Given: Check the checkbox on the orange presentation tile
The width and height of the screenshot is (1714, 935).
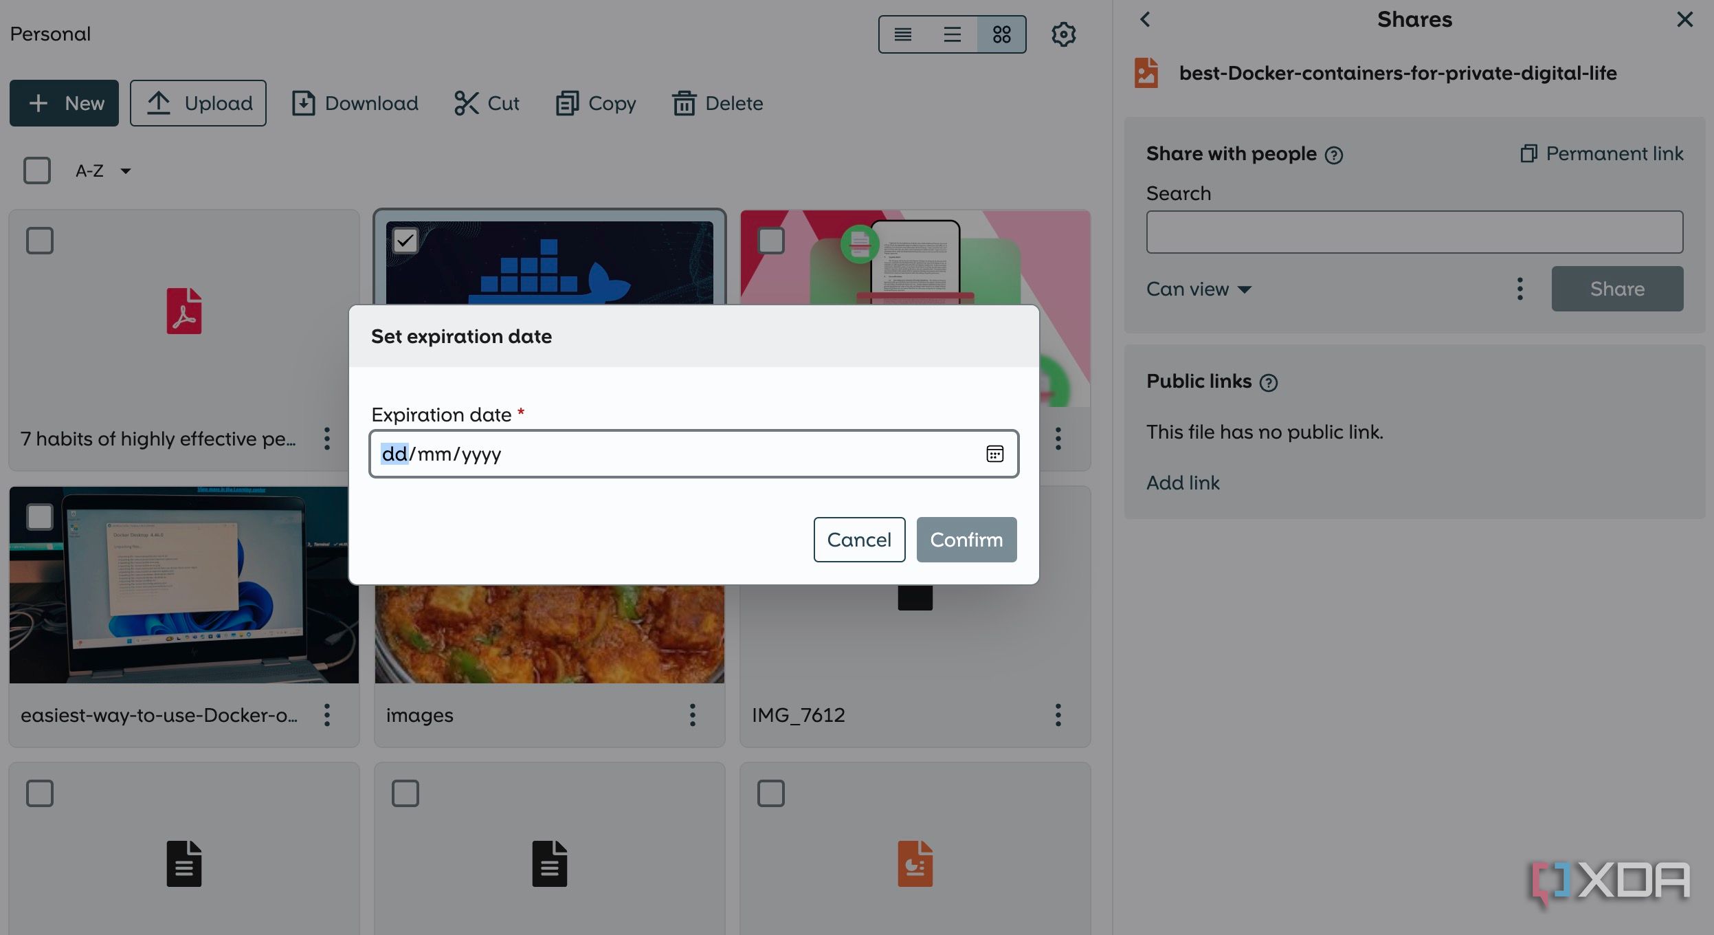Looking at the screenshot, I should tap(771, 793).
